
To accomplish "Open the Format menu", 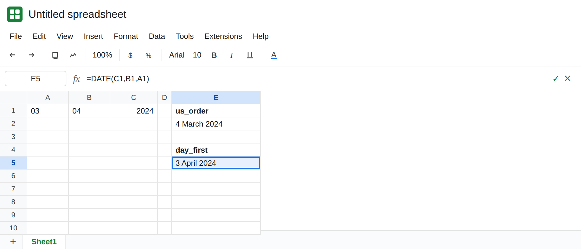I will point(126,36).
